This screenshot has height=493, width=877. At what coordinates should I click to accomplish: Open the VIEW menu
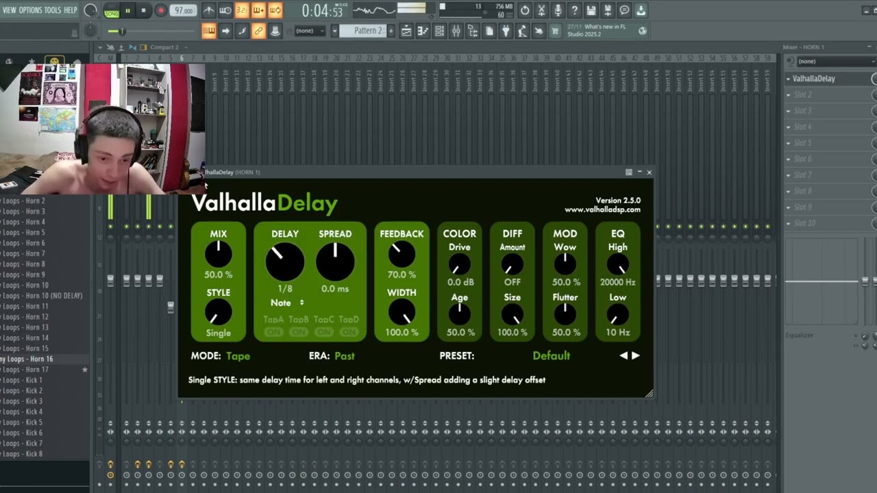pyautogui.click(x=9, y=10)
